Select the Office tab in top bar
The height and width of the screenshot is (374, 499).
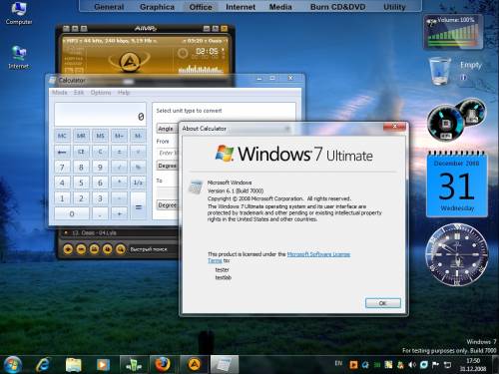(201, 7)
